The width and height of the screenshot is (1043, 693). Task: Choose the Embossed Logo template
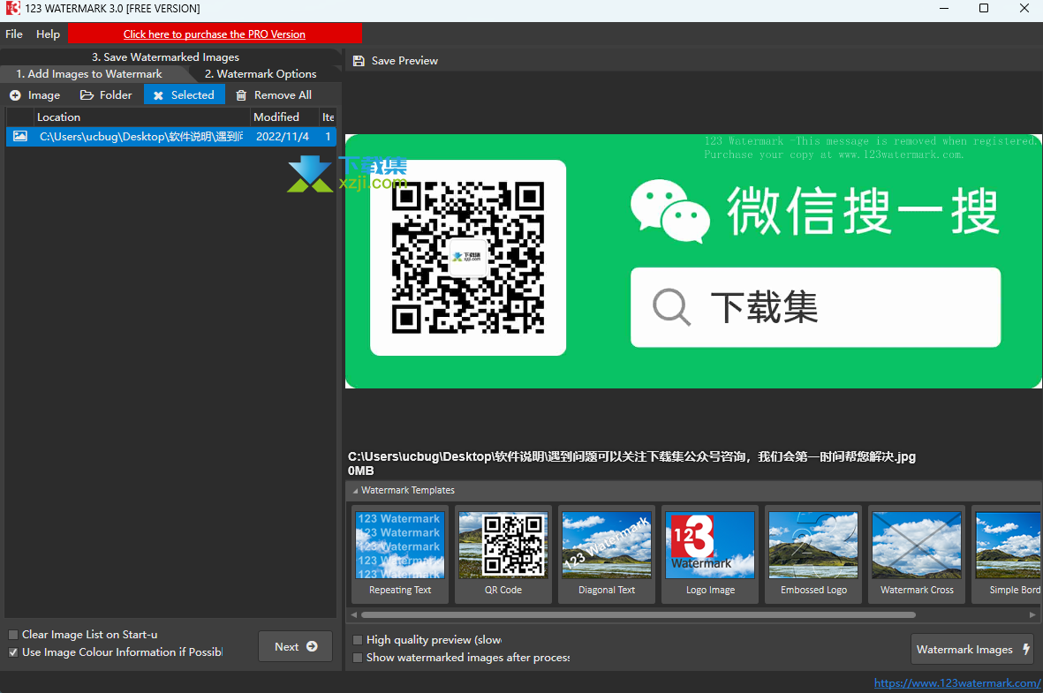tap(813, 554)
